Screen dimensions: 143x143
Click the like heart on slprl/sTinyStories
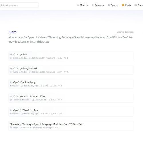[x=60, y=114]
